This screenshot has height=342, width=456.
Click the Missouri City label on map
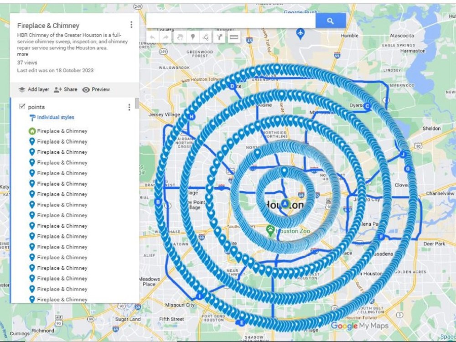(x=180, y=305)
